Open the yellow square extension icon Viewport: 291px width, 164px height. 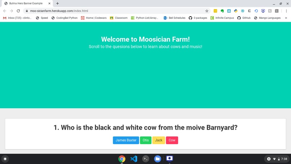point(215,11)
